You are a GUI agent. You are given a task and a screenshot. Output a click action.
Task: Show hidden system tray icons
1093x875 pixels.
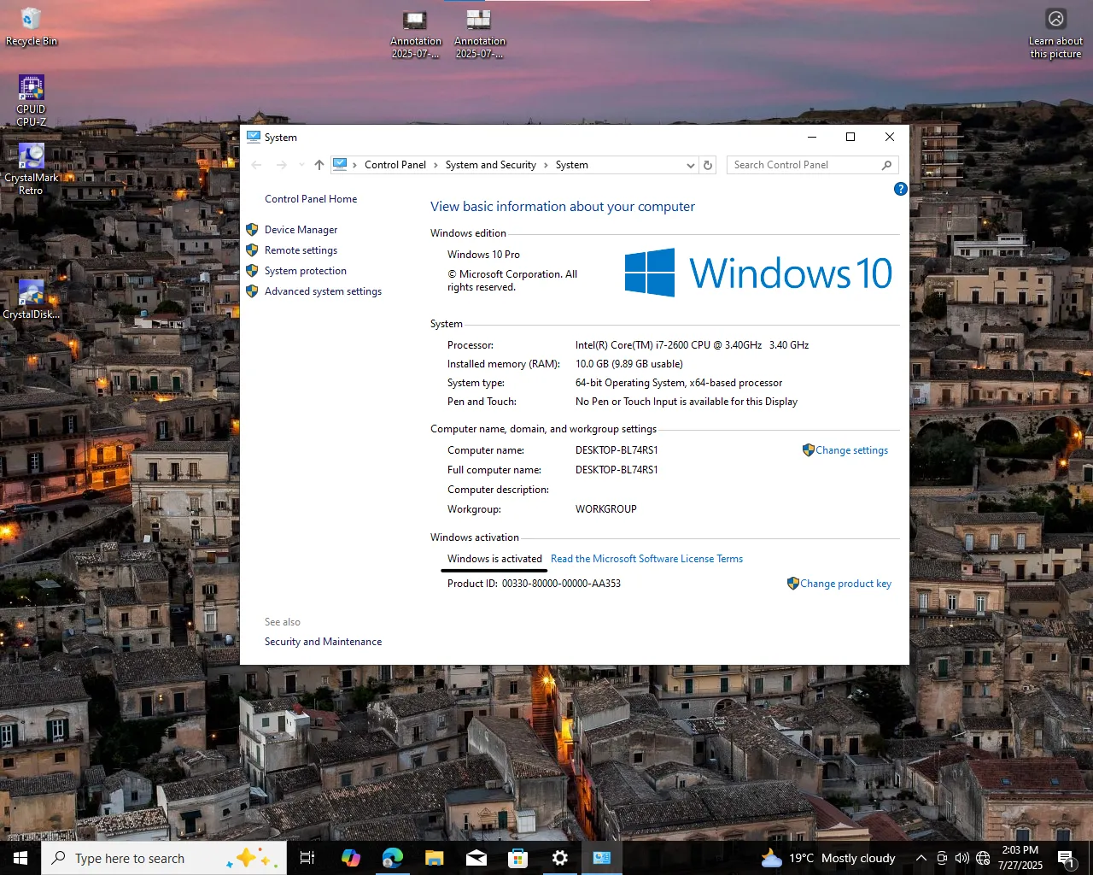[921, 858]
